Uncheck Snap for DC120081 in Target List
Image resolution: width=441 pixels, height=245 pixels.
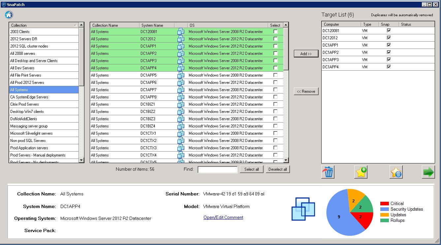(389, 30)
